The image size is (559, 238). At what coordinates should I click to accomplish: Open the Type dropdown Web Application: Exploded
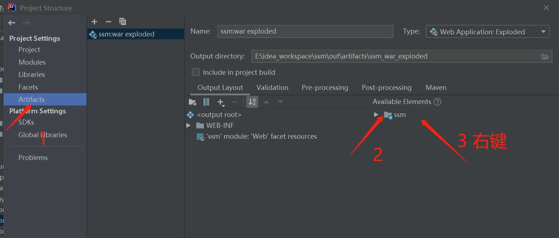[x=488, y=32]
